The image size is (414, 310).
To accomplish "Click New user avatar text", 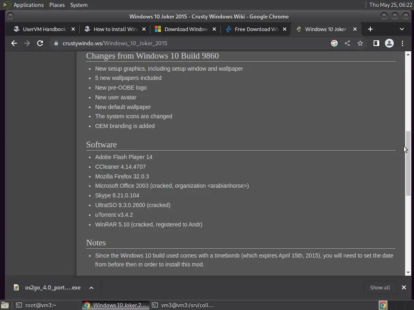I will (x=116, y=97).
